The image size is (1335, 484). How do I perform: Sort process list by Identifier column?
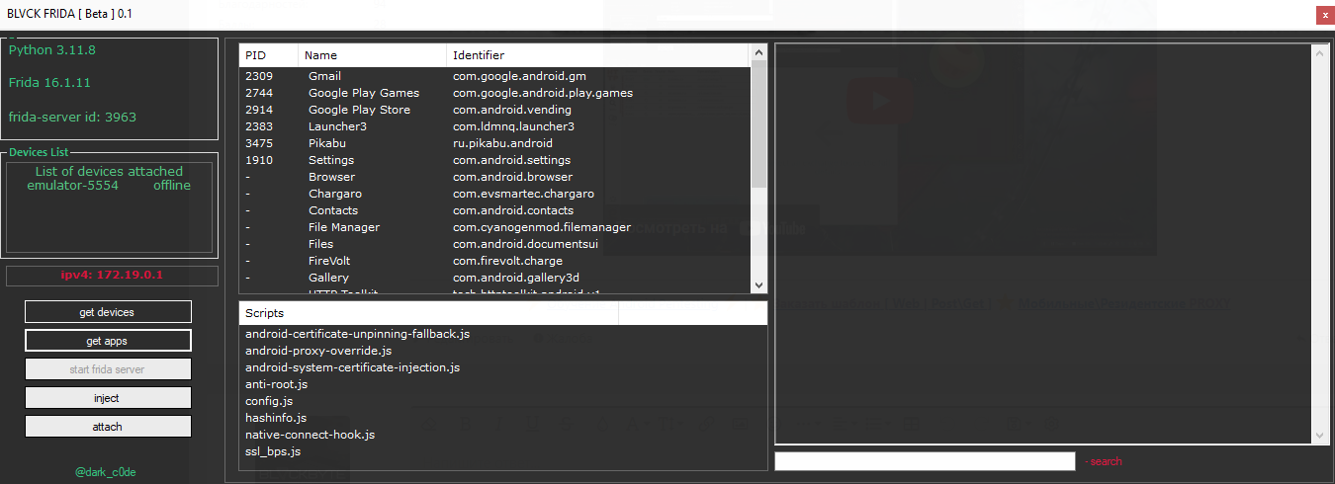(x=598, y=55)
